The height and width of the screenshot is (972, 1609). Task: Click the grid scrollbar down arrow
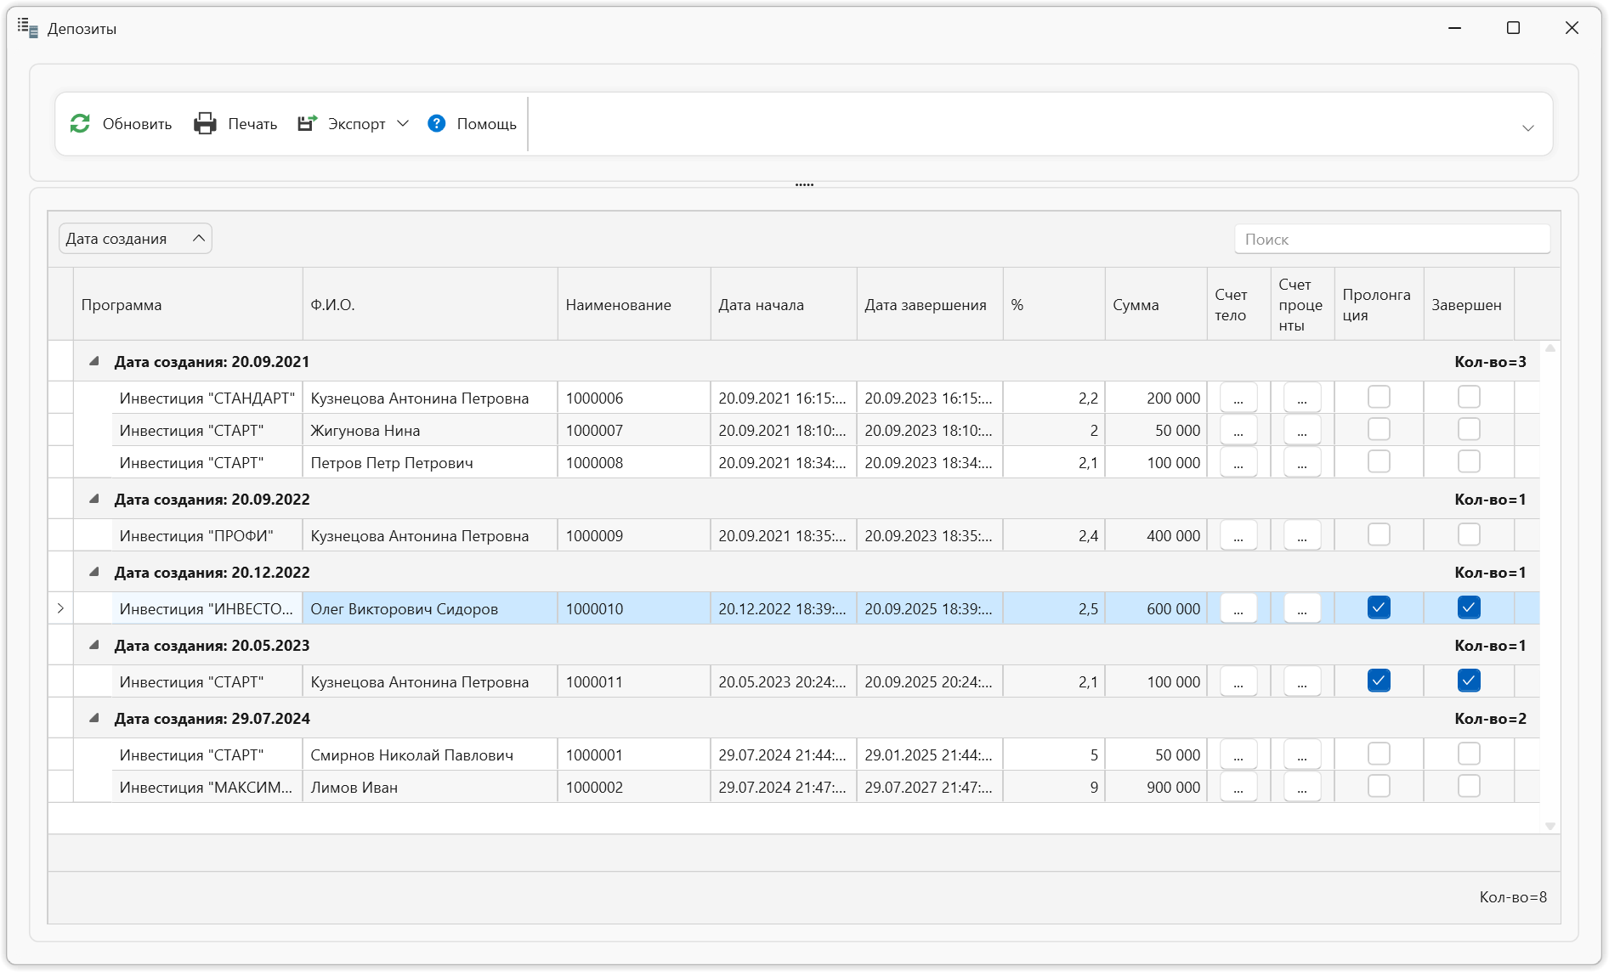(x=1550, y=826)
